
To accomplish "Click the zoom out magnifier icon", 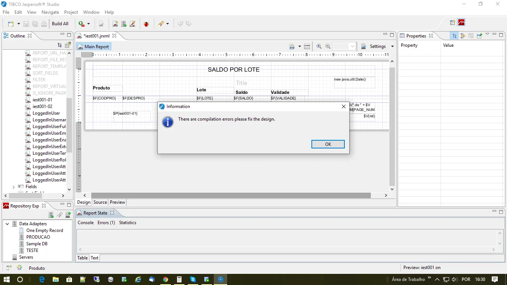I will pyautogui.click(x=328, y=46).
